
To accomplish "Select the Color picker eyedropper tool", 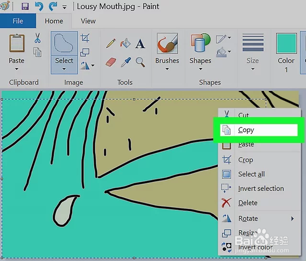I will pos(126,62).
